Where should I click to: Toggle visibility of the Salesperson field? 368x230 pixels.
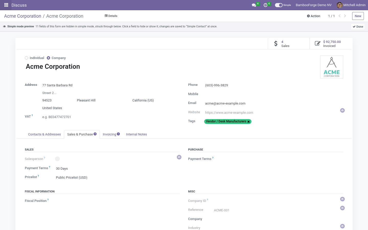[179, 157]
